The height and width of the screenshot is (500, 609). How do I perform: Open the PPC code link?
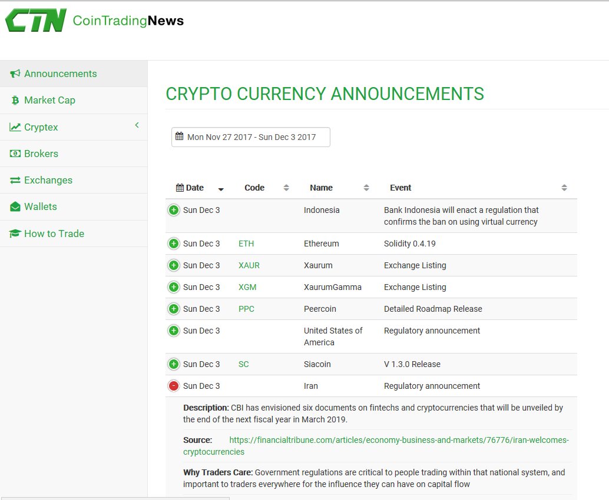pos(246,309)
